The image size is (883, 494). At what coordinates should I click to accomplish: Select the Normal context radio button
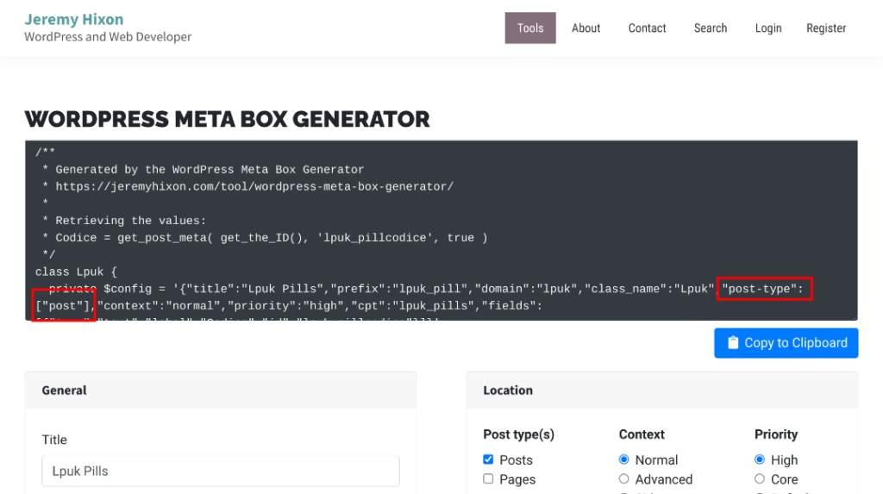click(624, 460)
